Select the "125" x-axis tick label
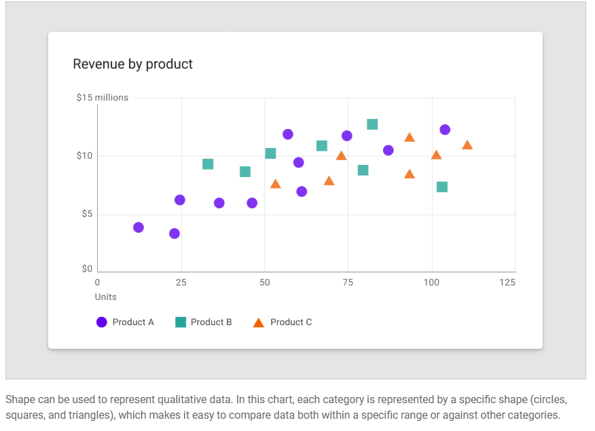 507,282
